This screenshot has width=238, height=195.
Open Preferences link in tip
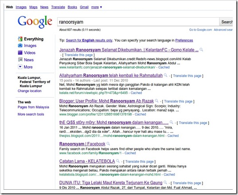coord(184,40)
